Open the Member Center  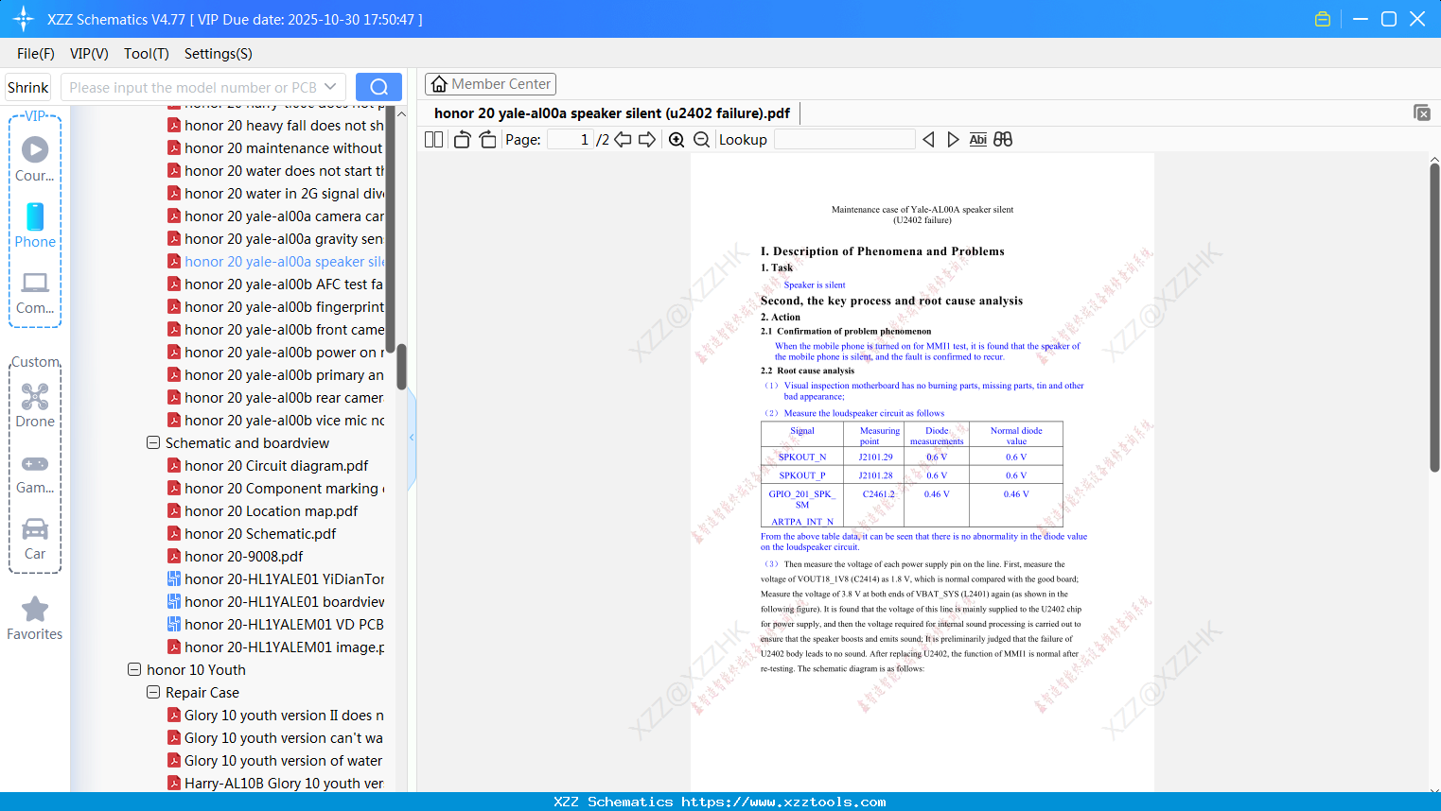(490, 84)
